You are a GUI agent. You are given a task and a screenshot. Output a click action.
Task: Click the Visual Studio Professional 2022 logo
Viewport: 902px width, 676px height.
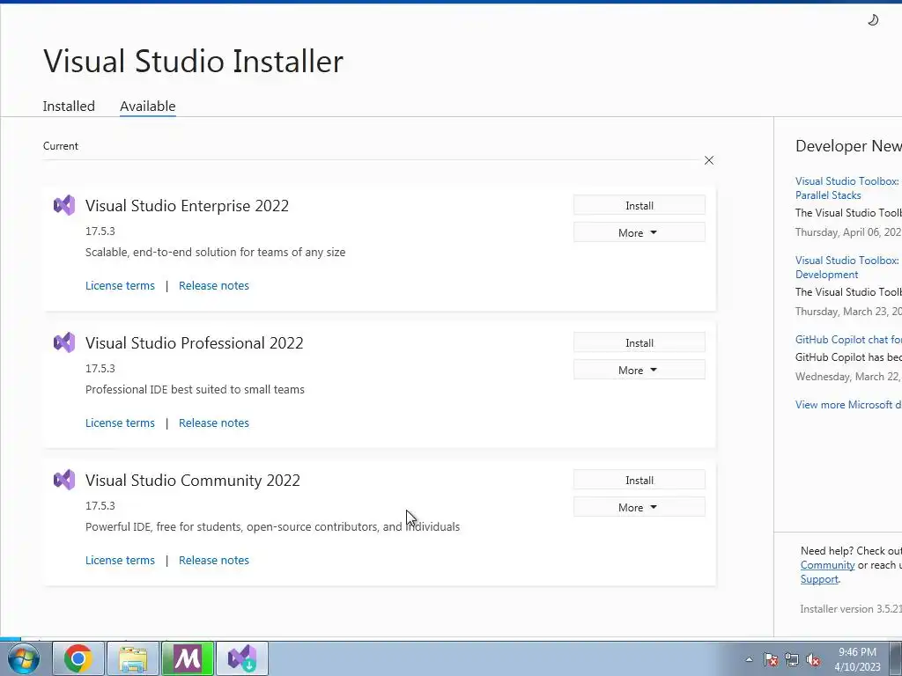coord(63,342)
